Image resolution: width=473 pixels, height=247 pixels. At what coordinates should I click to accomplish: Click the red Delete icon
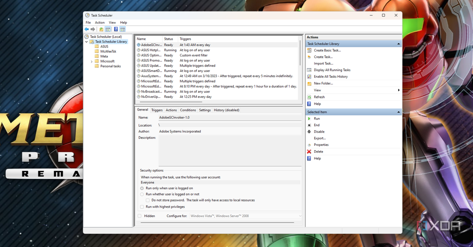(309, 151)
